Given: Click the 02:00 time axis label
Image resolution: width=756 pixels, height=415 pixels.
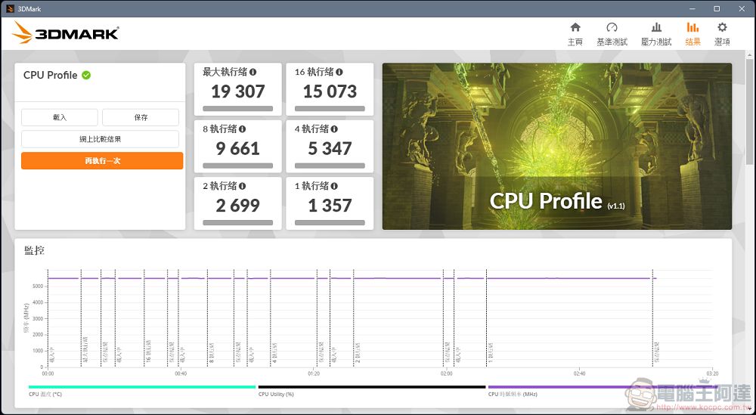Looking at the screenshot, I should click(x=447, y=373).
